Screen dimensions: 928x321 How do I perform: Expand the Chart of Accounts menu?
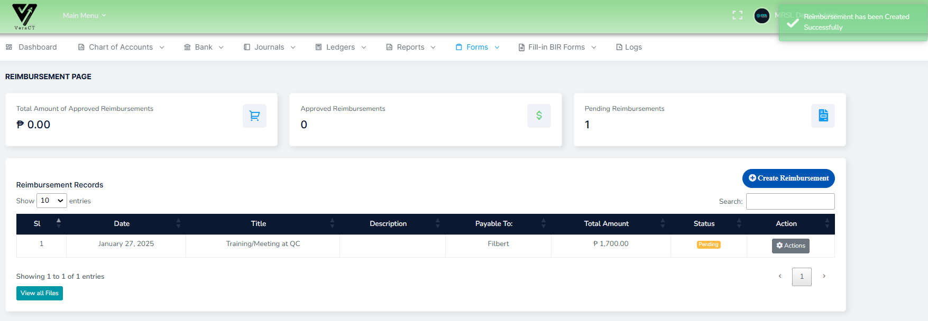pos(121,47)
